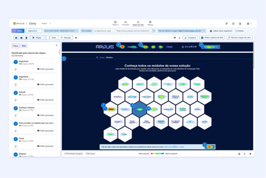This screenshot has width=266, height=178.
Task: Exibir gravações for Conheça o sistema
Action: click(x=45, y=115)
